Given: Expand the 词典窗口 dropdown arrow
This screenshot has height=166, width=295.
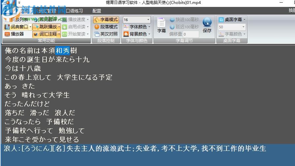Looking at the screenshot, I should tap(31, 27).
